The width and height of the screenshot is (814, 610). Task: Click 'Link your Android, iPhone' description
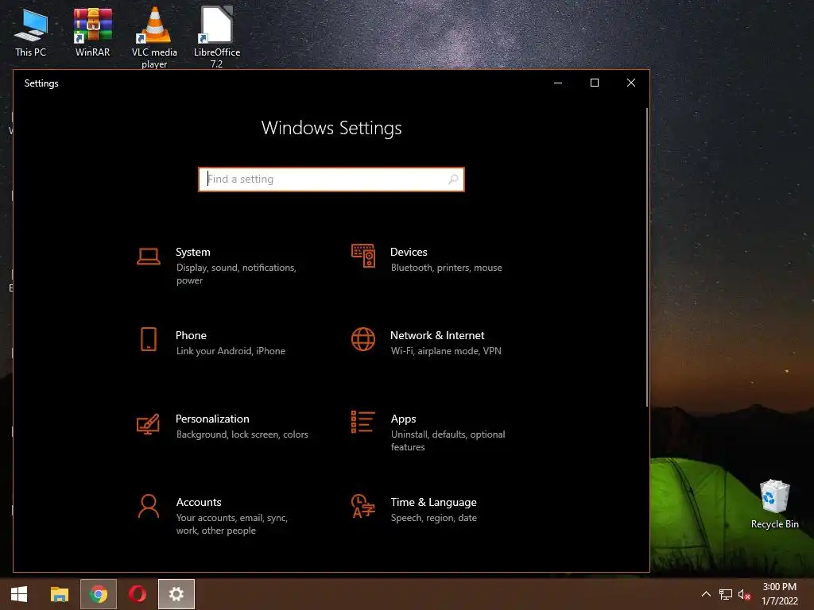point(231,351)
